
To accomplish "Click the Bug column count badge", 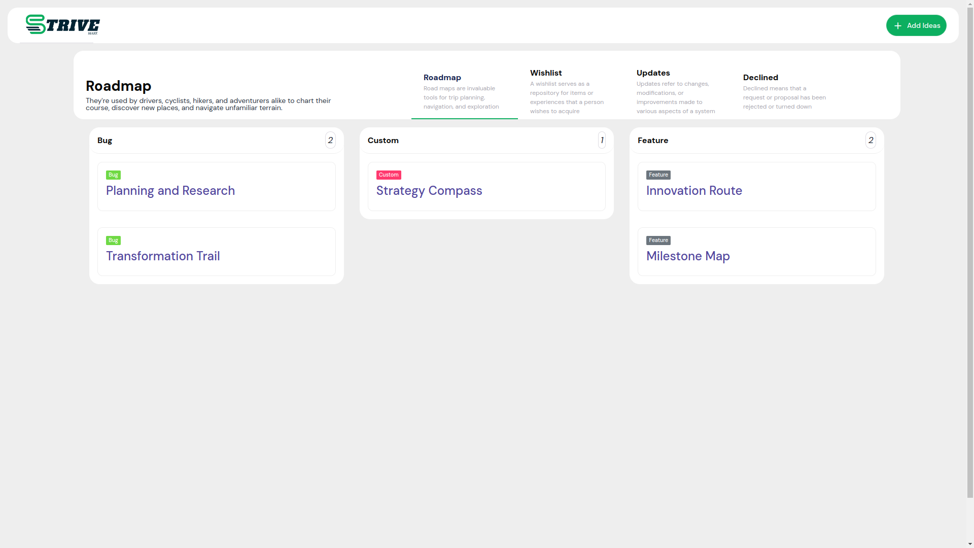I will click(330, 141).
